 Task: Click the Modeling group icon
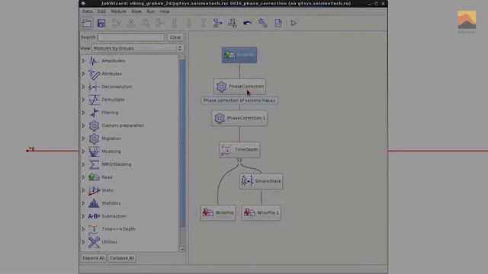click(94, 151)
